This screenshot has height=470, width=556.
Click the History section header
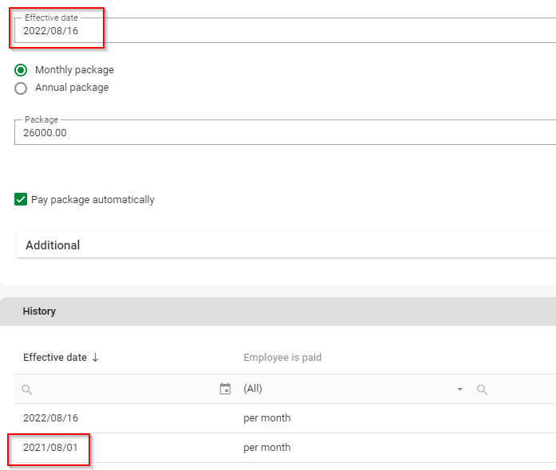39,311
